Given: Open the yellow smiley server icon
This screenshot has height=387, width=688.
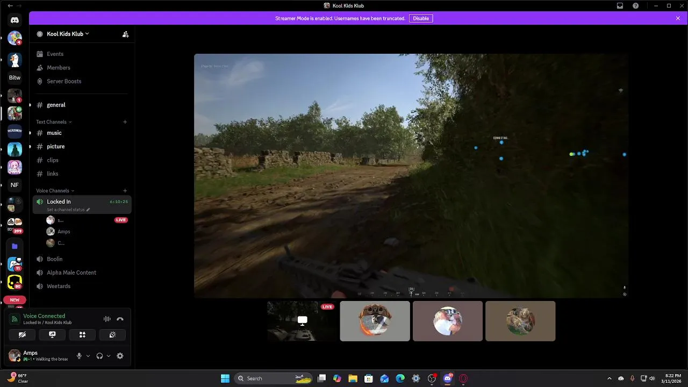Looking at the screenshot, I should [15, 282].
